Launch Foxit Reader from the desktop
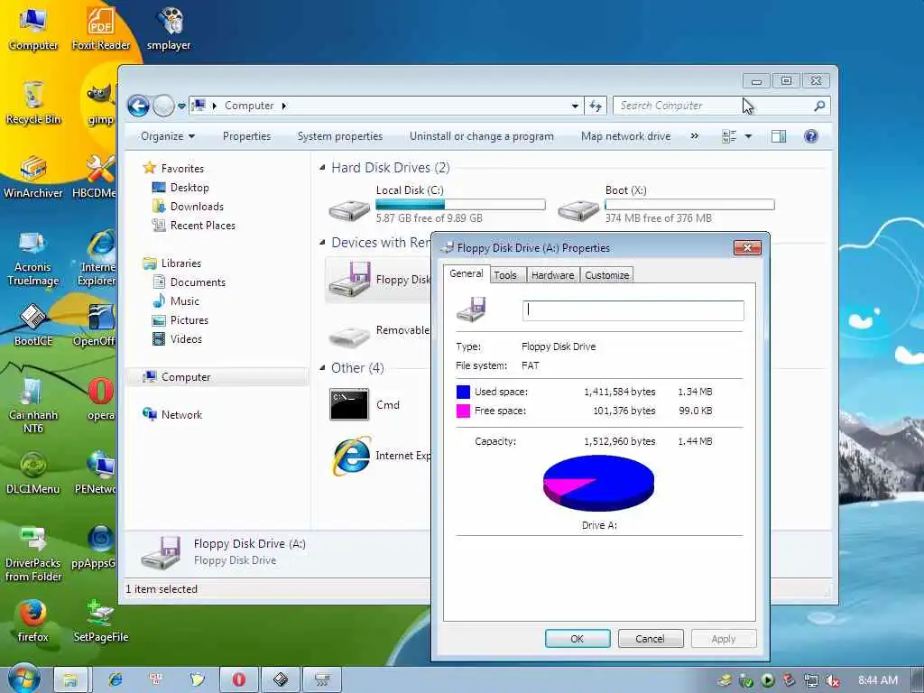924x693 pixels. tap(101, 28)
